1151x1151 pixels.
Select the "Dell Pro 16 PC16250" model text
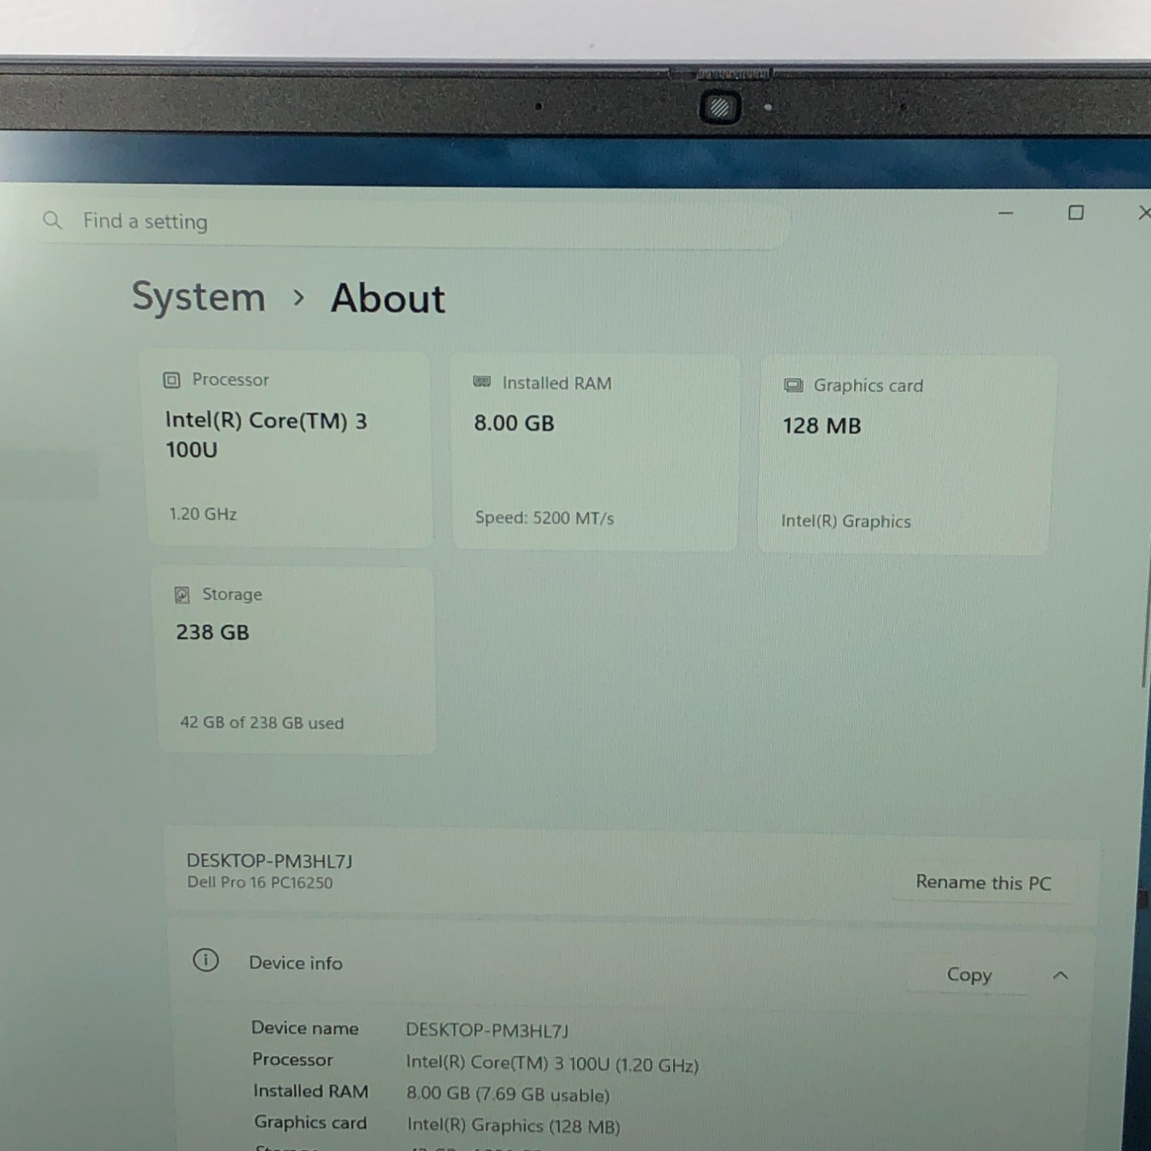click(x=260, y=882)
